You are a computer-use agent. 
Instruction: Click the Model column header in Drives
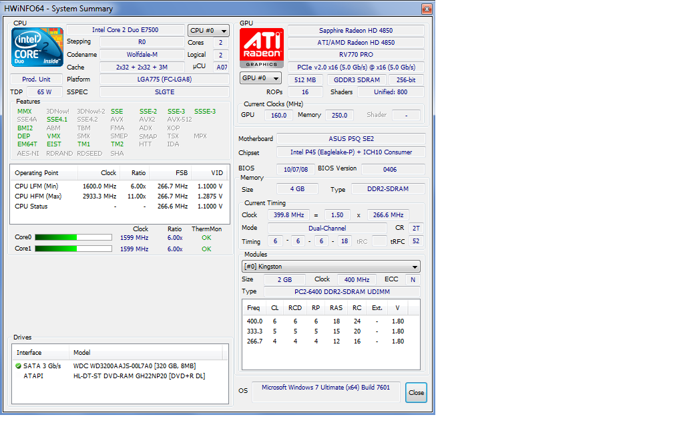pyautogui.click(x=146, y=353)
